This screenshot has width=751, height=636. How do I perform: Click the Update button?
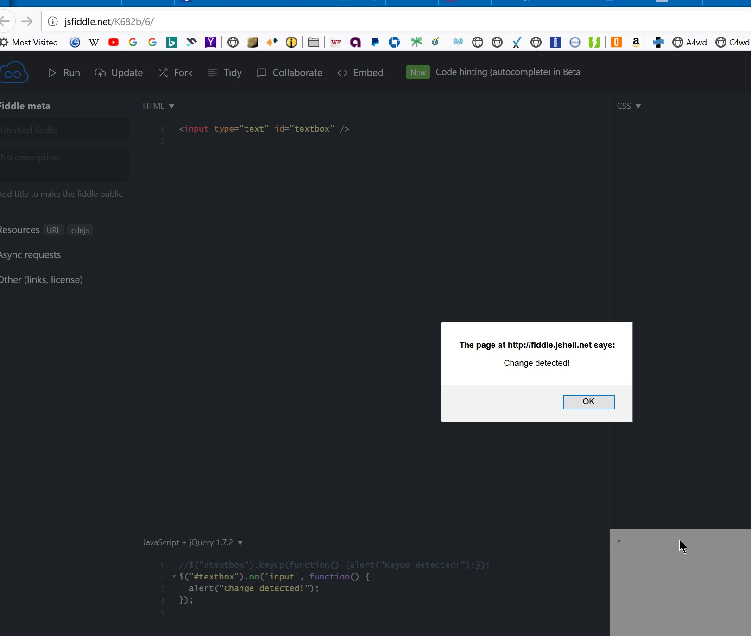pyautogui.click(x=119, y=73)
